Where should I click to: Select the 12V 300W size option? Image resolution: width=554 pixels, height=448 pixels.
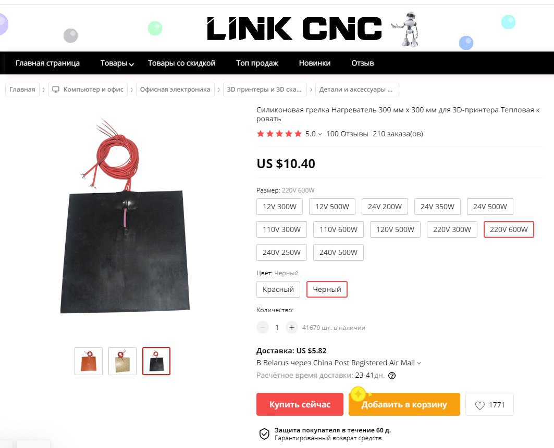click(279, 207)
